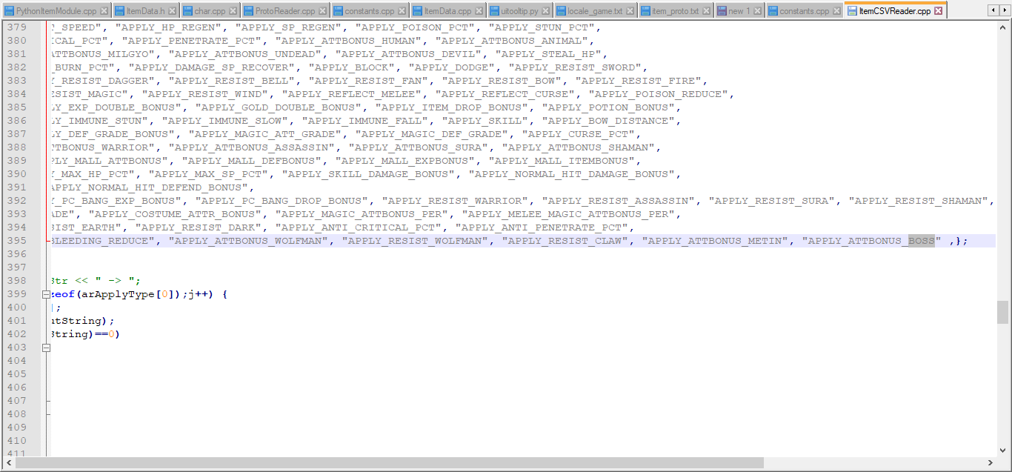
Task: Close the active ItemCSVReader.cpp tab
Action: pos(938,12)
